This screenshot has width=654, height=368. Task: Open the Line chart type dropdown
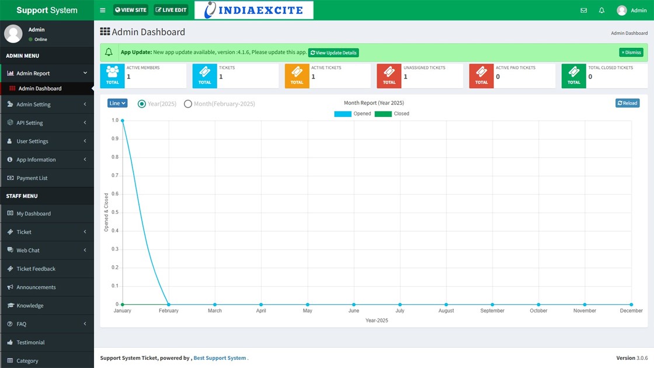tap(117, 103)
